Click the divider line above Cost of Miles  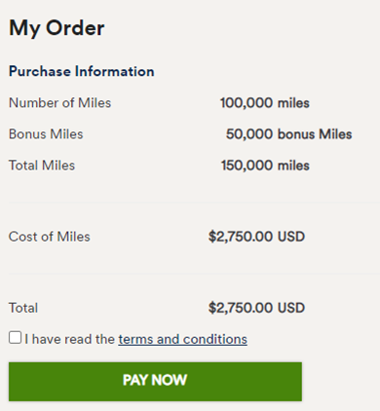(x=194, y=202)
